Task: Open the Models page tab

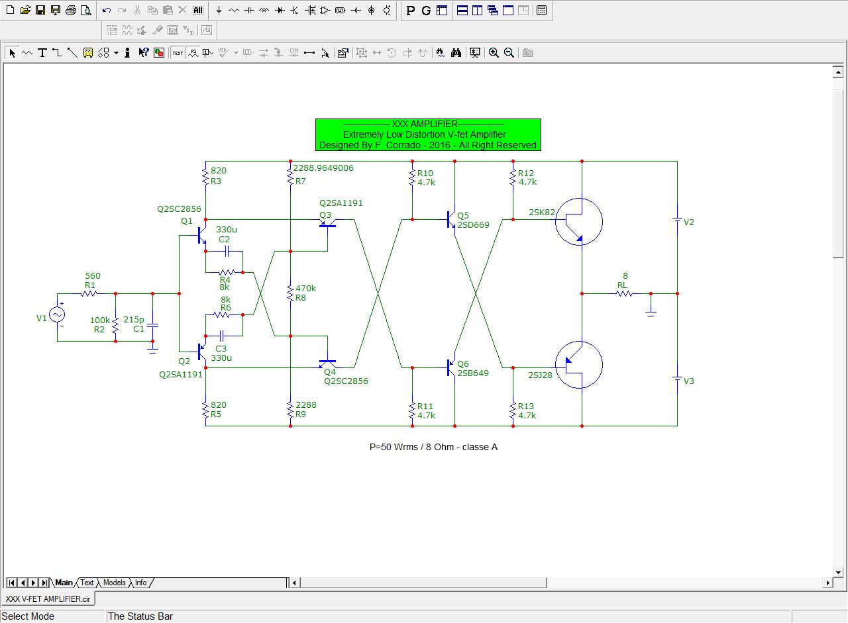Action: (115, 583)
